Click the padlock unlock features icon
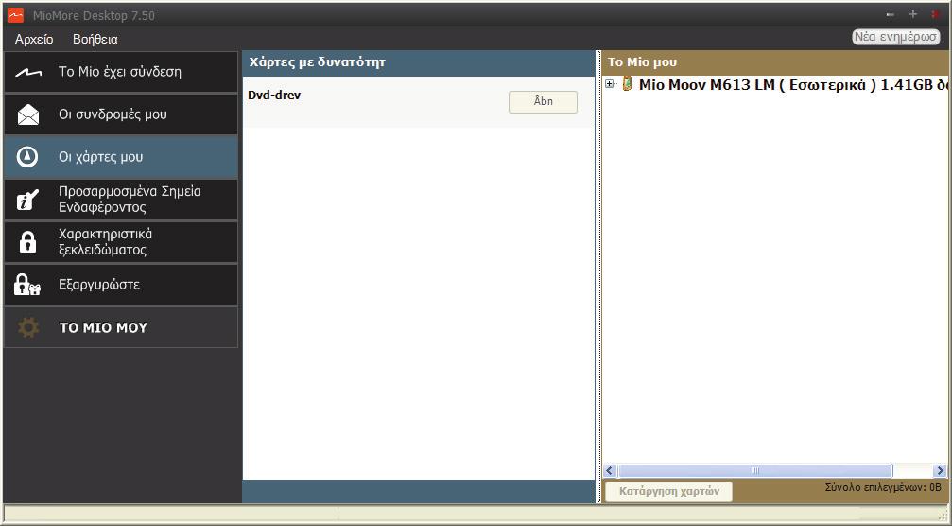Screen dimensions: 952x526 pos(27,242)
